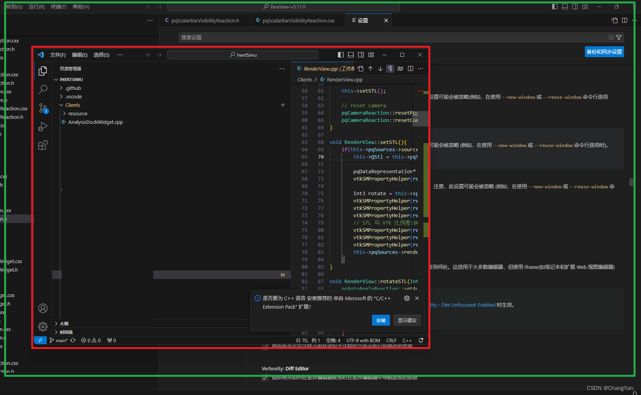Open notification settings gear in extension prompt
The image size is (641, 395).
407,298
